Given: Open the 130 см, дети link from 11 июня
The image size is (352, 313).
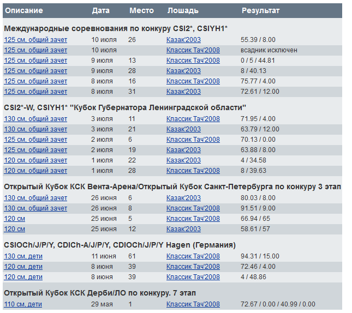Looking at the screenshot, I should [x=23, y=256].
